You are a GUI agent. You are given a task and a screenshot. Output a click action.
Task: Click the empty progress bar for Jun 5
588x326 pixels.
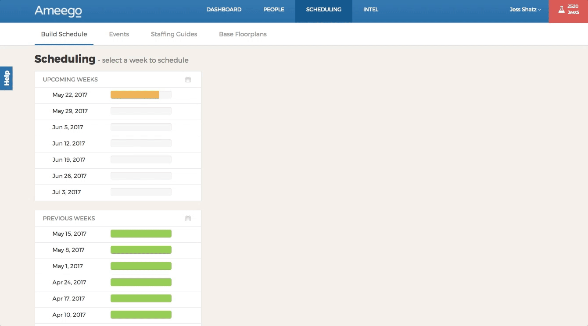(x=141, y=127)
